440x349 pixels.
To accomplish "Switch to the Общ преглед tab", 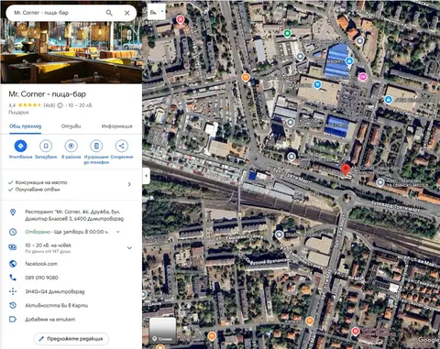I will point(25,126).
